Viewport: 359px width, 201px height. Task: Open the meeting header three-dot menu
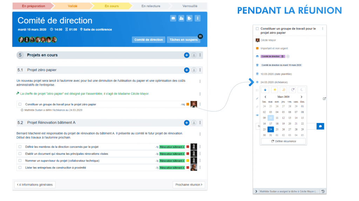tap(198, 18)
